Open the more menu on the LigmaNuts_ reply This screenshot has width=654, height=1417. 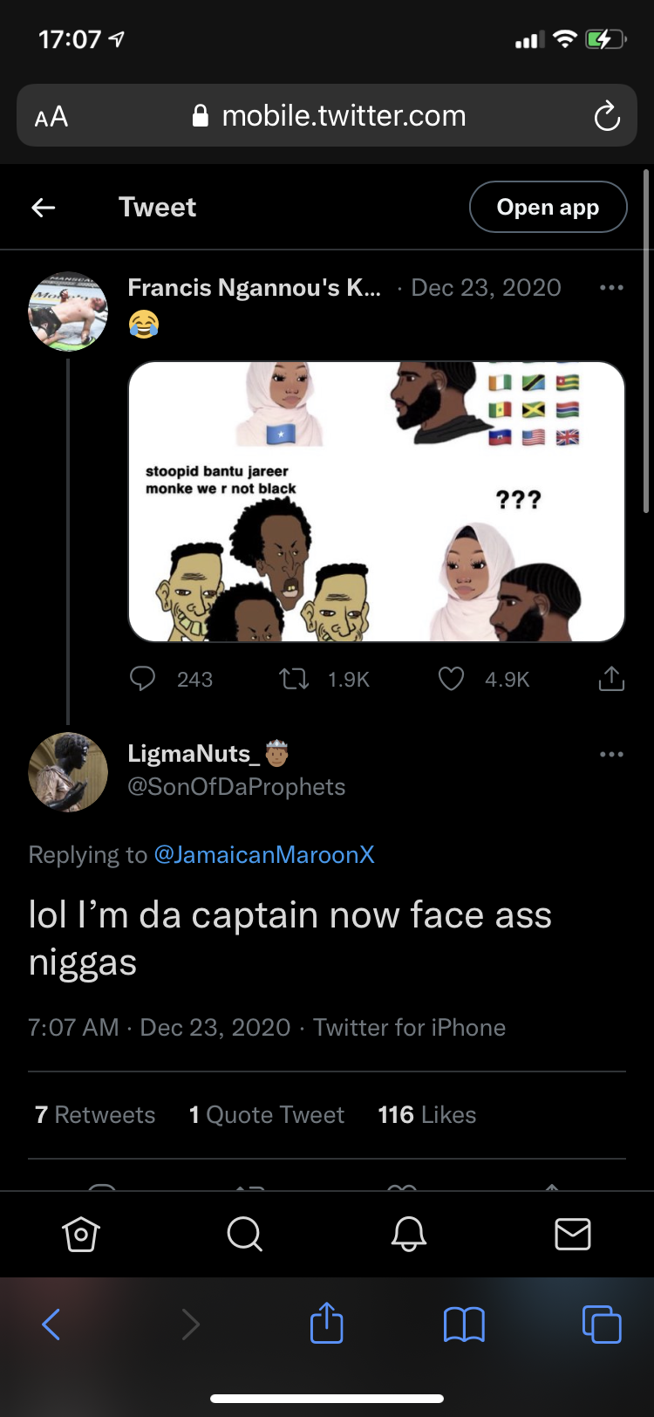click(x=611, y=754)
